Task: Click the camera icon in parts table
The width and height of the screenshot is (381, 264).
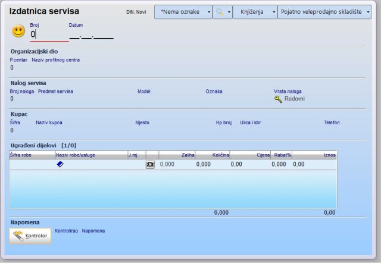Action: click(150, 164)
